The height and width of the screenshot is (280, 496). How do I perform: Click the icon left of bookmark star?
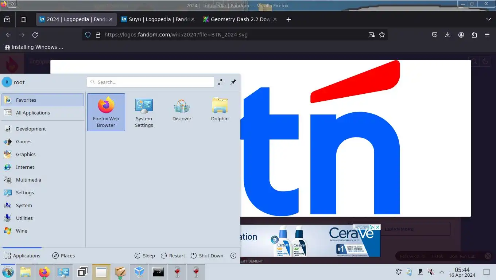371,35
